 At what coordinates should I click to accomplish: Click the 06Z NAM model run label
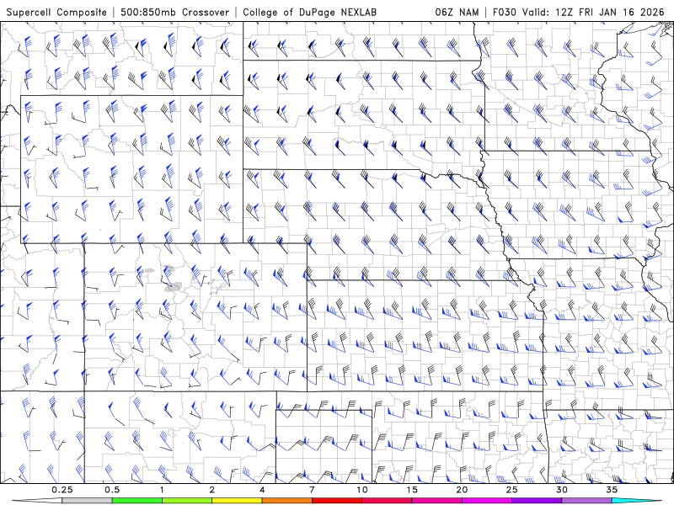(457, 12)
